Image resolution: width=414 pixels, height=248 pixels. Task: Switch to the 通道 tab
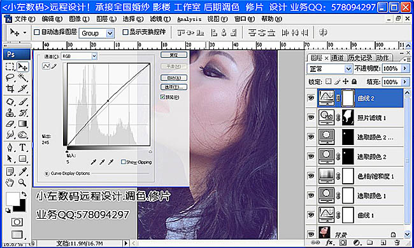tap(337, 58)
